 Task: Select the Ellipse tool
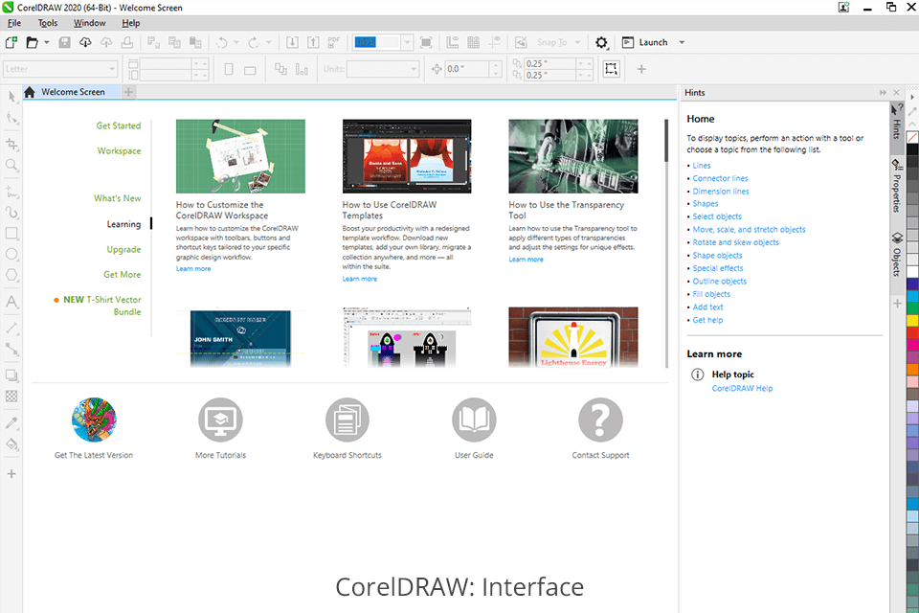(11, 254)
